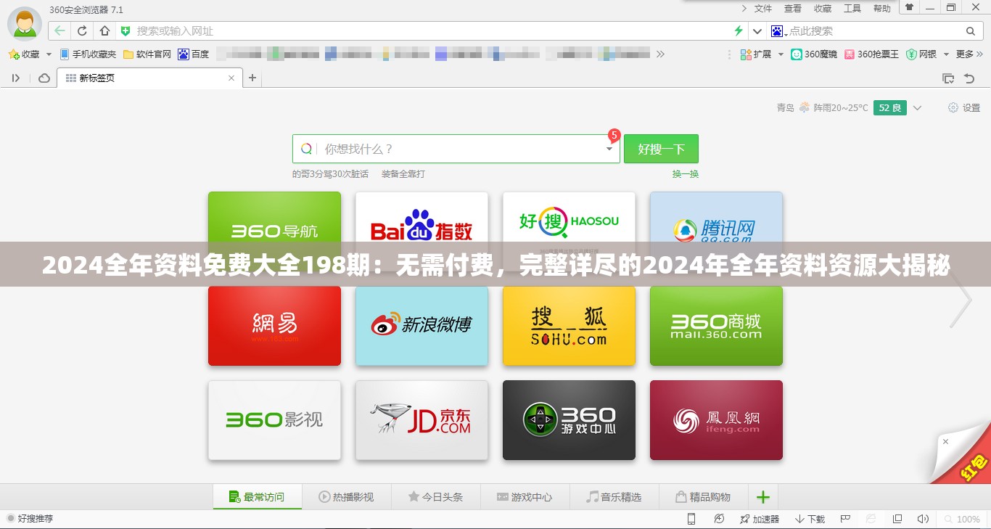This screenshot has width=991, height=529.
Task: Switch to 游戏中心 tab
Action: point(525,497)
